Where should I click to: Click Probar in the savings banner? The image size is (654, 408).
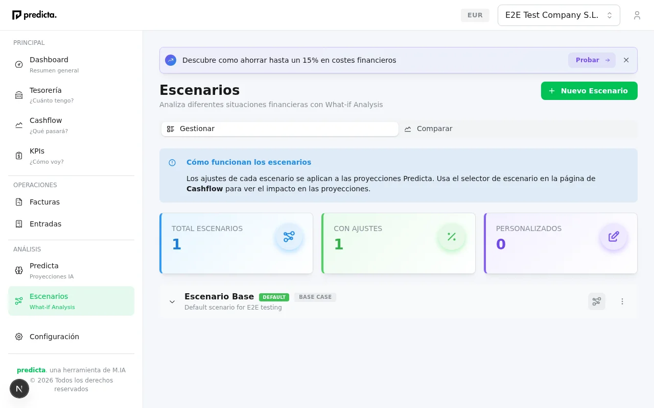591,60
